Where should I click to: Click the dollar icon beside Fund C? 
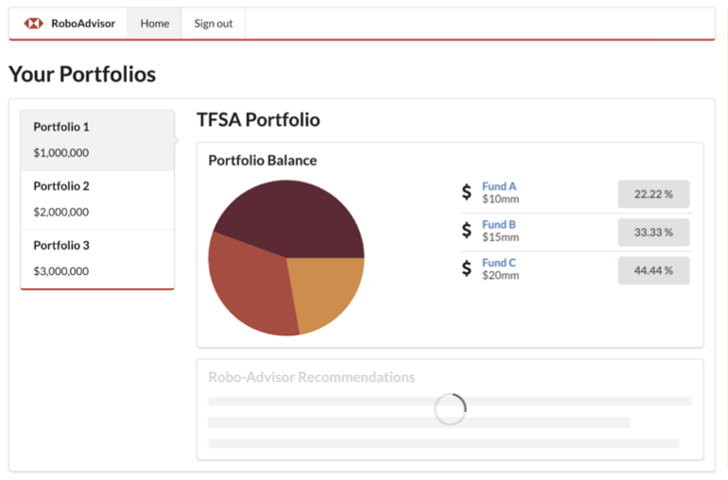466,268
